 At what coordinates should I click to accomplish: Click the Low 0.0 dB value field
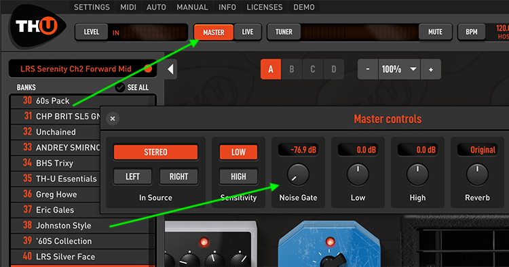pyautogui.click(x=358, y=150)
